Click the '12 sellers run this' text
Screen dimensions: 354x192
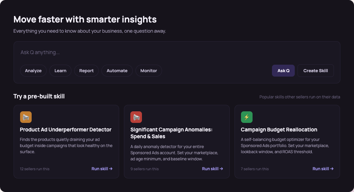point(34,169)
